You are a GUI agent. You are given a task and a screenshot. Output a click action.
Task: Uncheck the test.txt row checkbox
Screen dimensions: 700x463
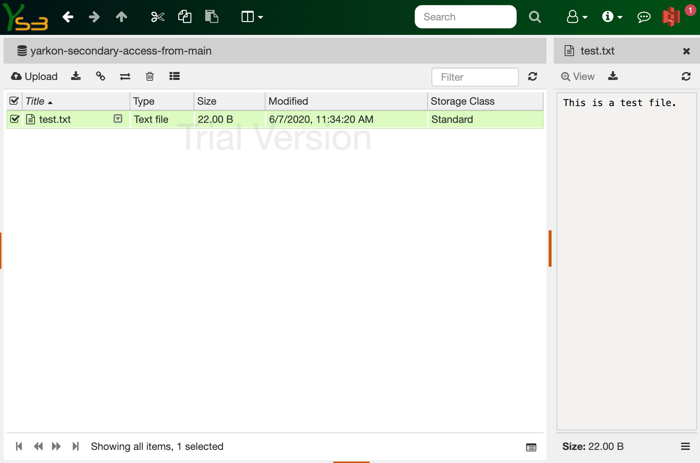15,119
